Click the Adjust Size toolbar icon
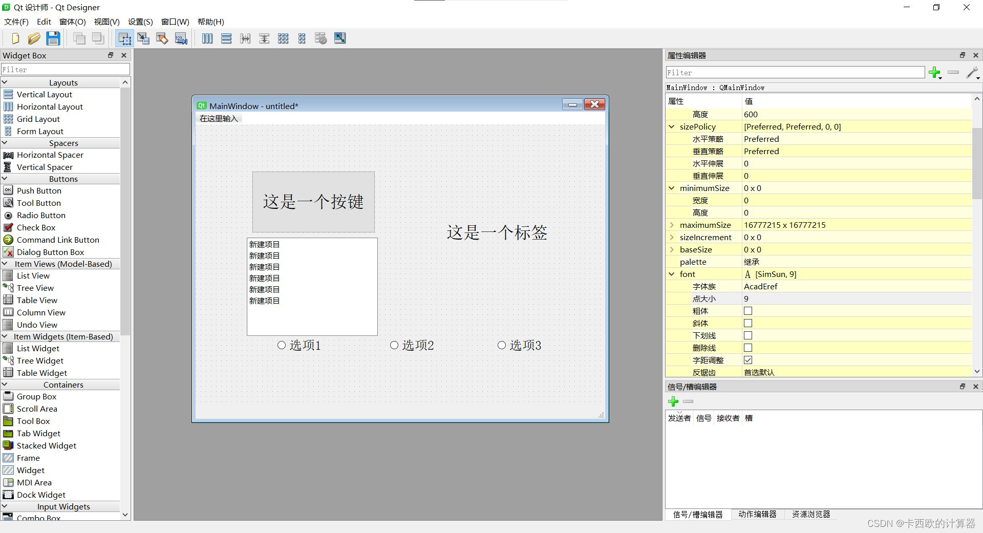 click(339, 38)
